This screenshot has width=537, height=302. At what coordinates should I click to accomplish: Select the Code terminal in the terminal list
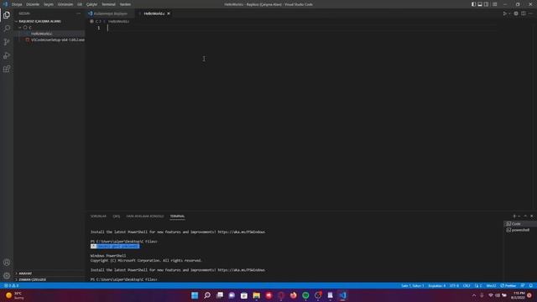pos(520,224)
